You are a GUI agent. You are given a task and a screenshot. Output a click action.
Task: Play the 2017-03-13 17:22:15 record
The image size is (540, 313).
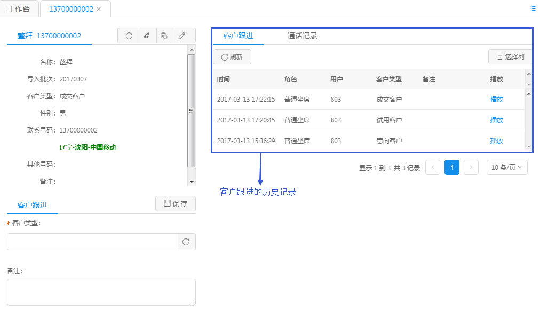point(496,100)
